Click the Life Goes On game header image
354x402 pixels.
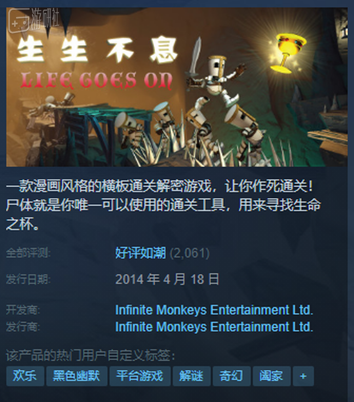[x=177, y=87]
